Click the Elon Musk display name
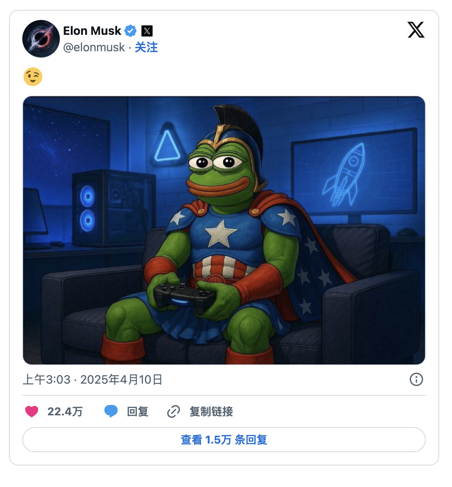Viewport: 452px width, 487px height. [92, 31]
